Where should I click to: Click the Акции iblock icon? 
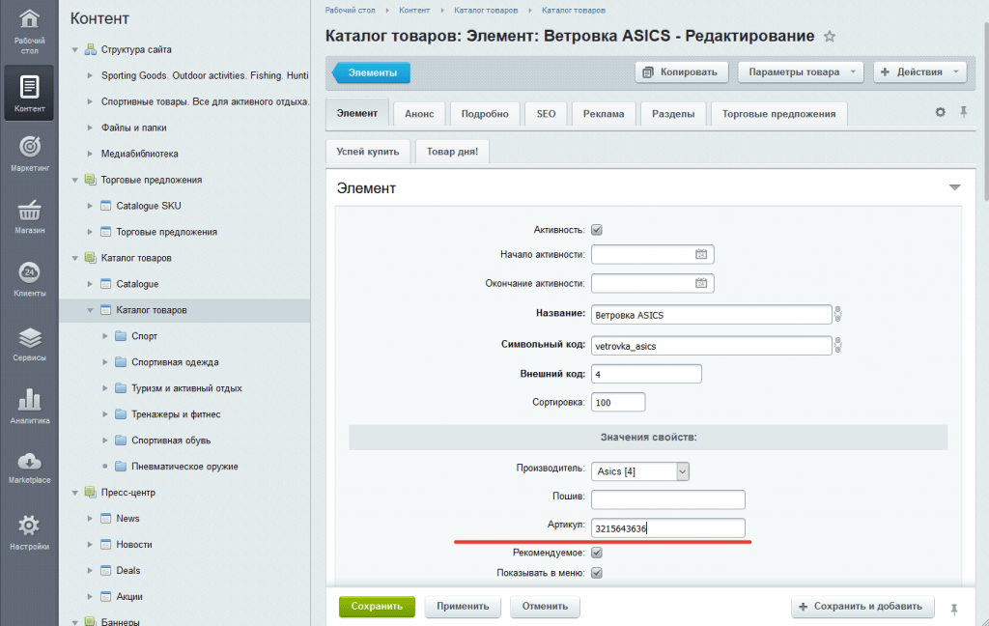click(x=105, y=596)
